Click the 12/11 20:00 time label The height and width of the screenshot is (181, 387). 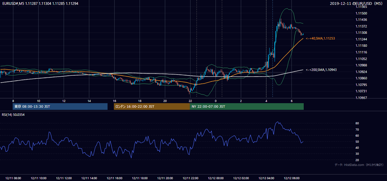click(165, 178)
